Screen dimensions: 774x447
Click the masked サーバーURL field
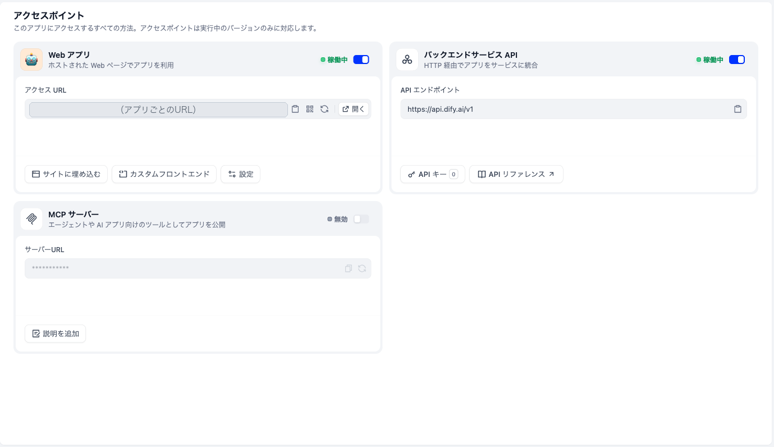(x=198, y=268)
